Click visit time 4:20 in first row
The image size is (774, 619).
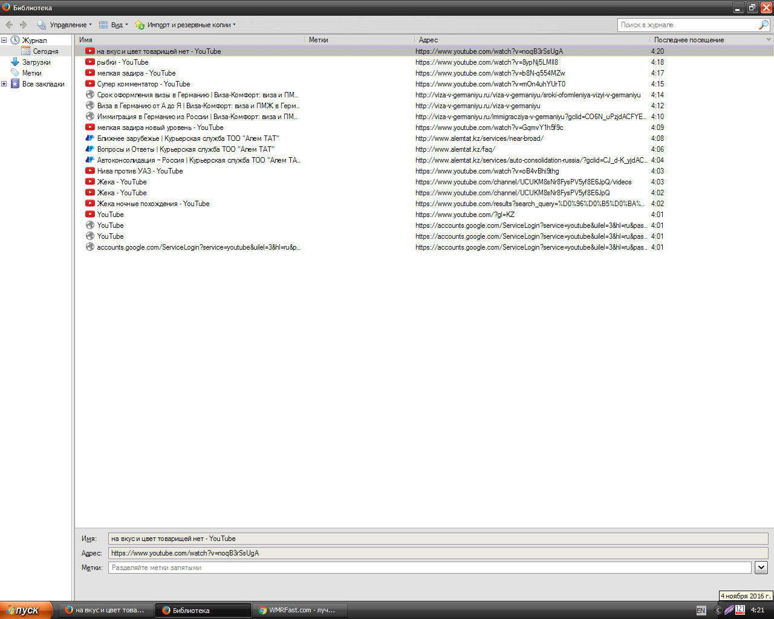tap(657, 51)
